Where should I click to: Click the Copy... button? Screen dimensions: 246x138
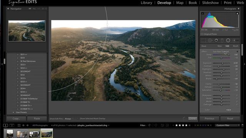(16, 118)
